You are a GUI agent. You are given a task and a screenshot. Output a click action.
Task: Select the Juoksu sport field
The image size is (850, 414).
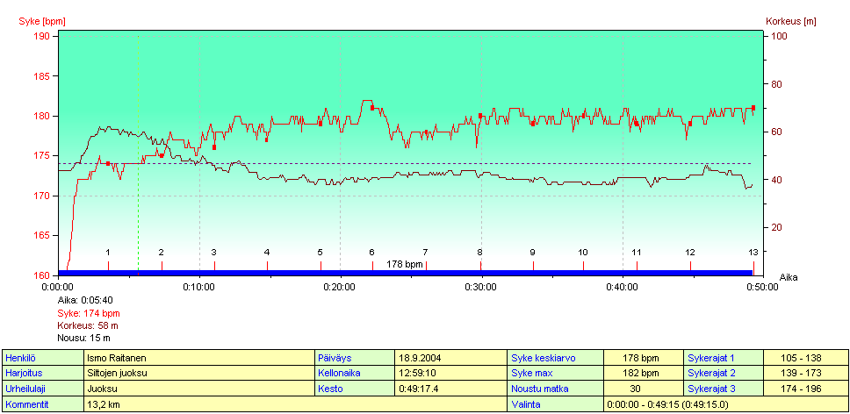point(198,389)
